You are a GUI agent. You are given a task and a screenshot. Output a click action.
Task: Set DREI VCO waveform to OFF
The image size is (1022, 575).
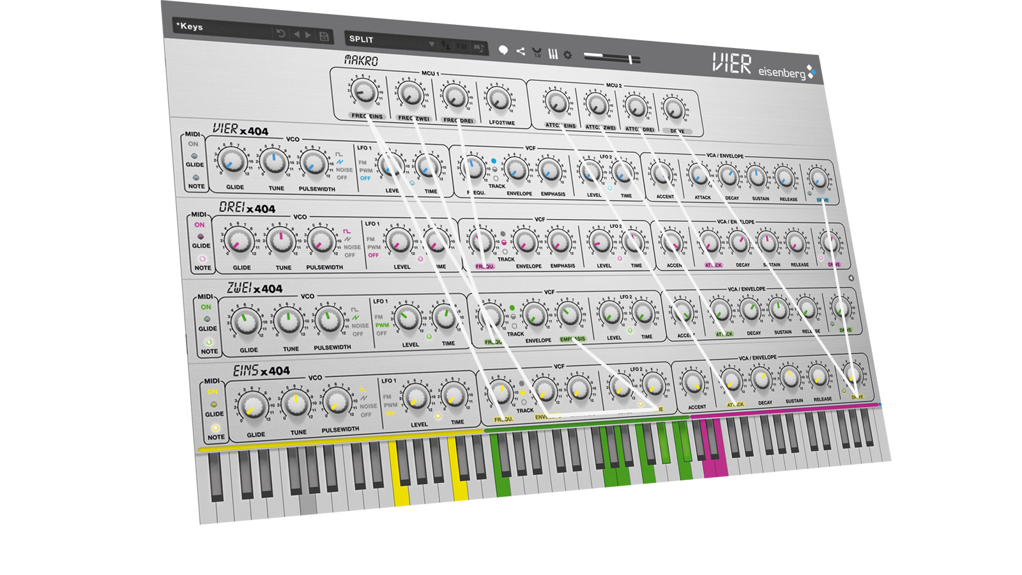click(350, 255)
